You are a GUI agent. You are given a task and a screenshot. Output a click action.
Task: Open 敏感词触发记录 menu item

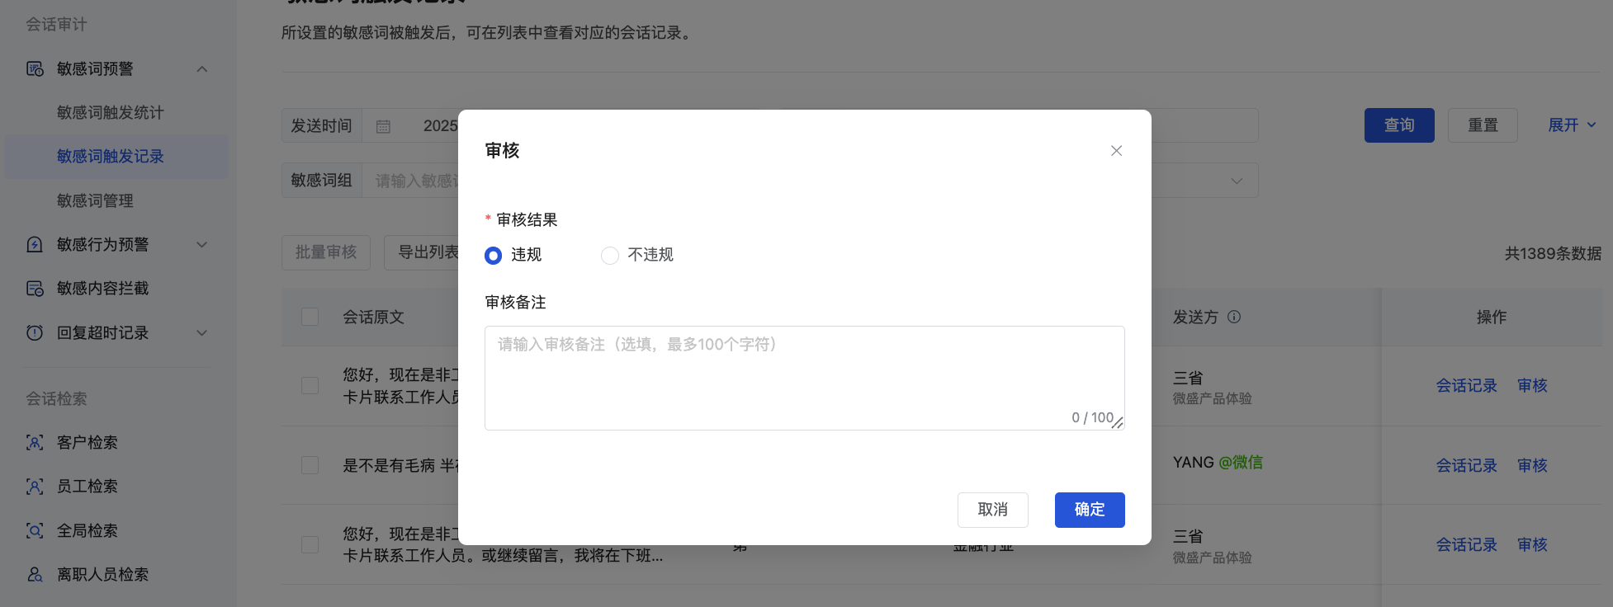point(116,157)
